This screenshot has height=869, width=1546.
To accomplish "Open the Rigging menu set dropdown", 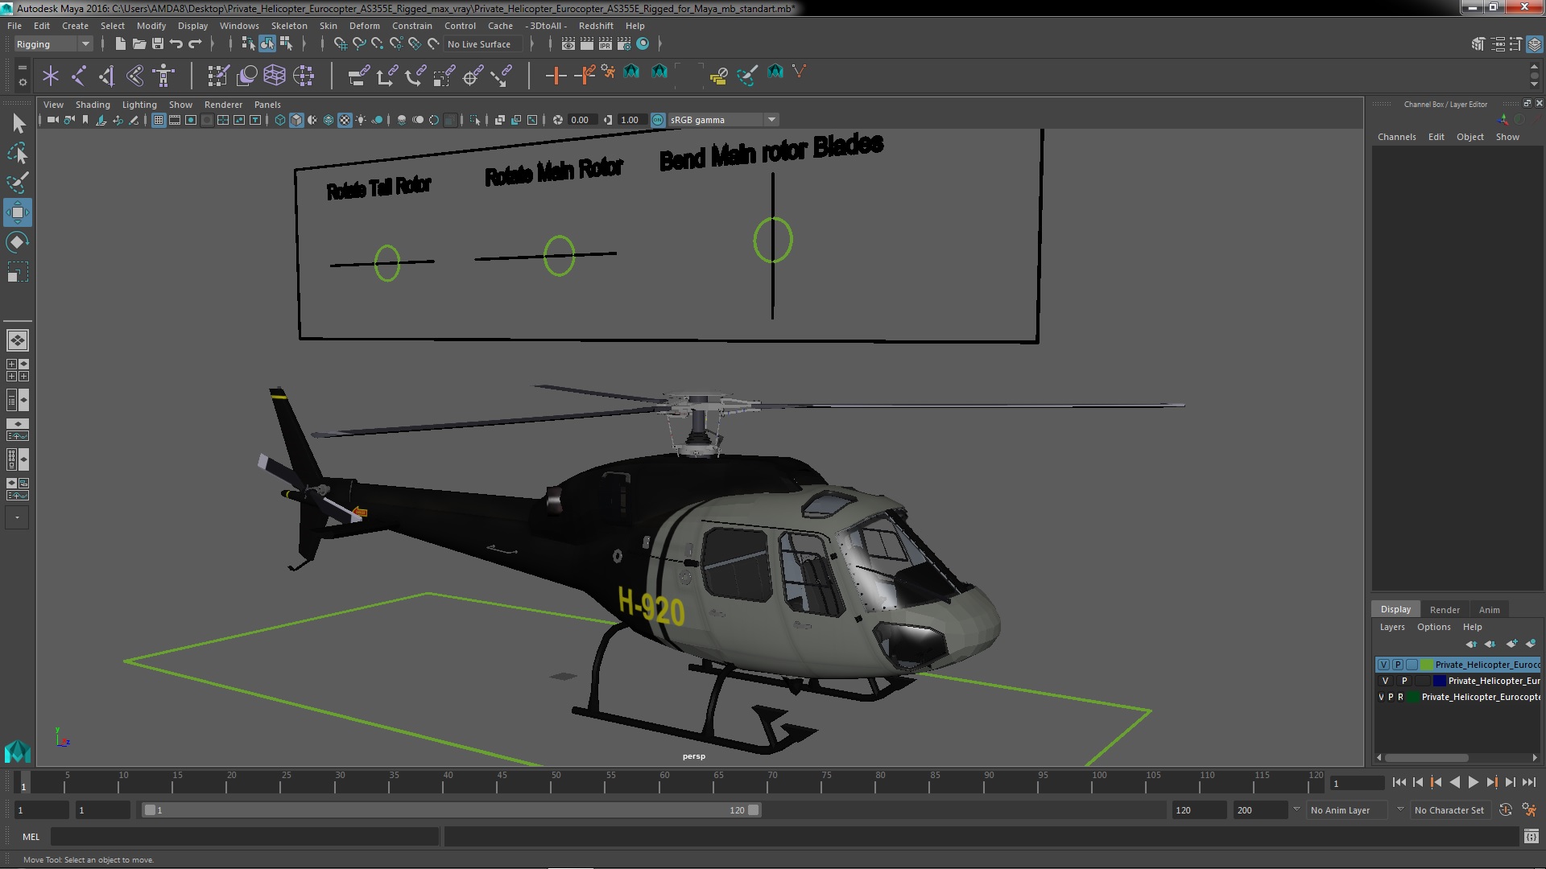I will (x=52, y=44).
